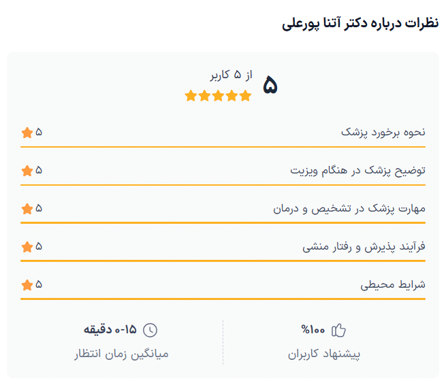
Task: Click the clock waiting time icon
Action: click(150, 331)
